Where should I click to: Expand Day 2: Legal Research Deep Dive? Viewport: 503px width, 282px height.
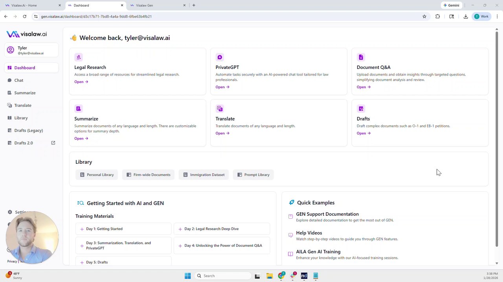222,229
